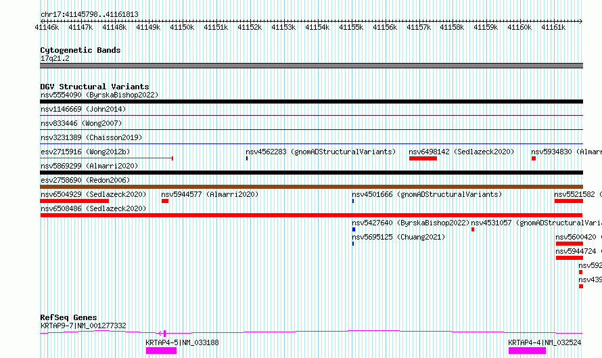Click nsv5427640 (ByrskaBishop2022) label
The width and height of the screenshot is (602, 358).
pos(411,223)
